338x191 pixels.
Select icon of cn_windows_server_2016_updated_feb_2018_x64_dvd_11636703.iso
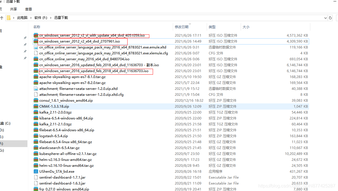pos(36,71)
